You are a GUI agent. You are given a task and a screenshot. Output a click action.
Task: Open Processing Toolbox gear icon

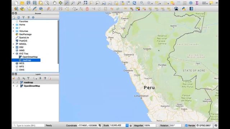(191, 3)
